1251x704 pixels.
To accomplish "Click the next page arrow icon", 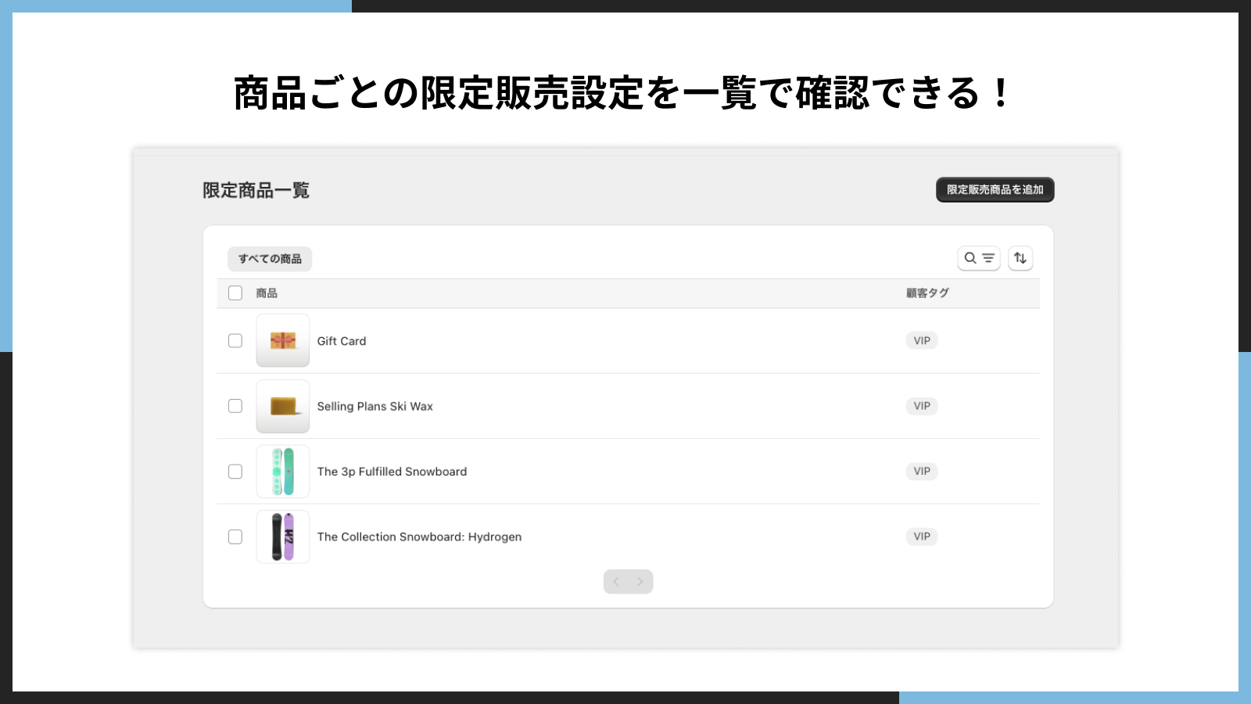I will pos(640,581).
